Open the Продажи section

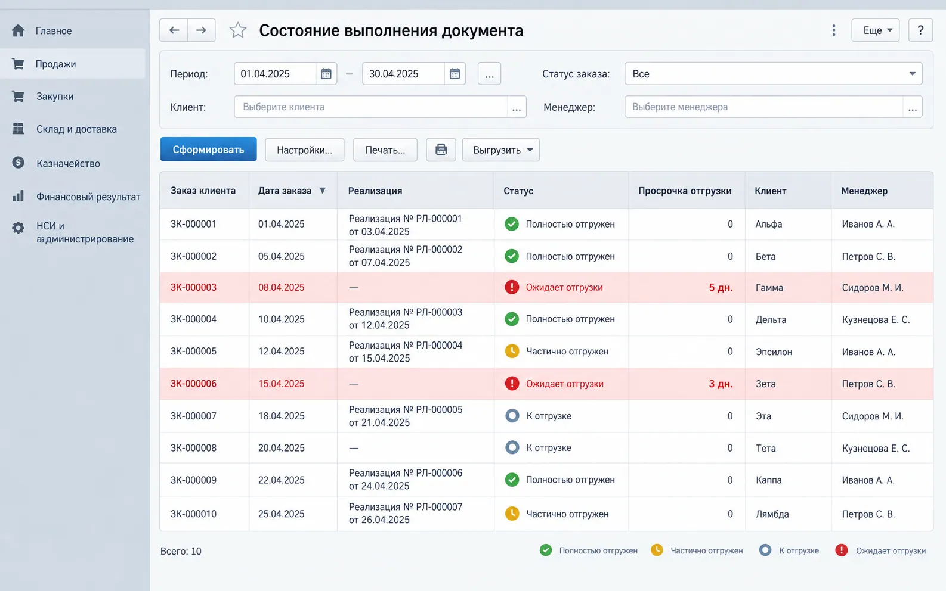(x=73, y=64)
